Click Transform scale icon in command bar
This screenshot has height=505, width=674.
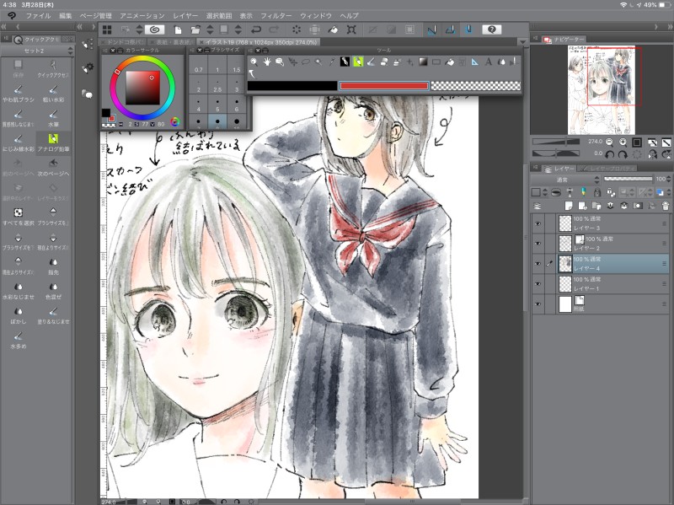point(351,30)
